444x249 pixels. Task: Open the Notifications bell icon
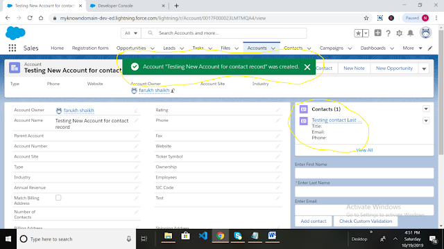pos(410,33)
